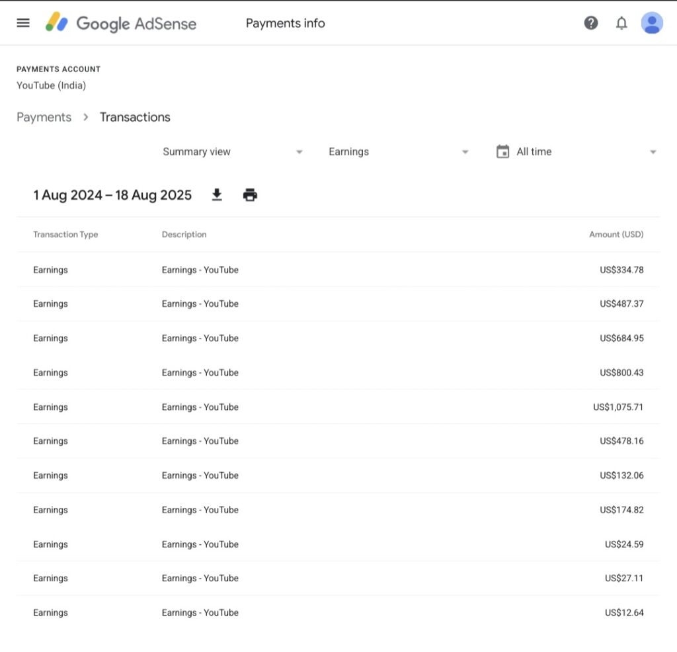677x652 pixels.
Task: Expand the Earnings filter dropdown
Action: [399, 151]
